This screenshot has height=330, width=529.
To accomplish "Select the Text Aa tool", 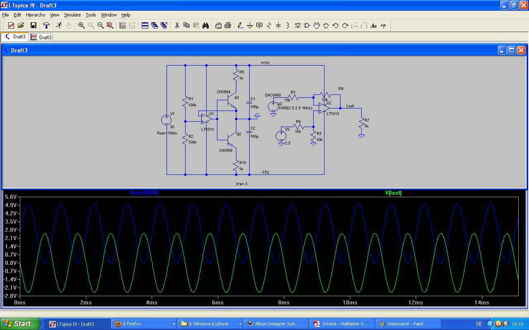I will click(x=374, y=26).
